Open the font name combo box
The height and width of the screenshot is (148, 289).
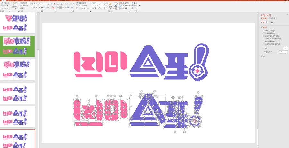click(36, 4)
